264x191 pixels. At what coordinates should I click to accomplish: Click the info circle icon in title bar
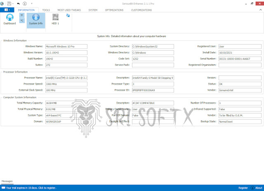[25, 4]
